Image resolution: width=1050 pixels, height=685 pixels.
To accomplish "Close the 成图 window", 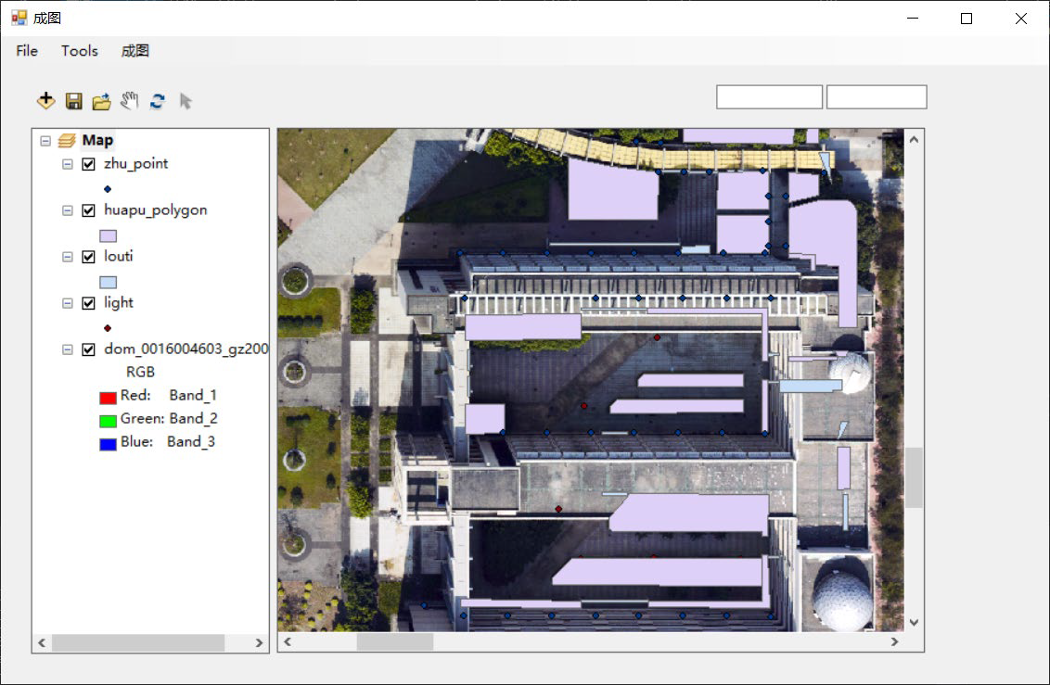I will [1021, 18].
